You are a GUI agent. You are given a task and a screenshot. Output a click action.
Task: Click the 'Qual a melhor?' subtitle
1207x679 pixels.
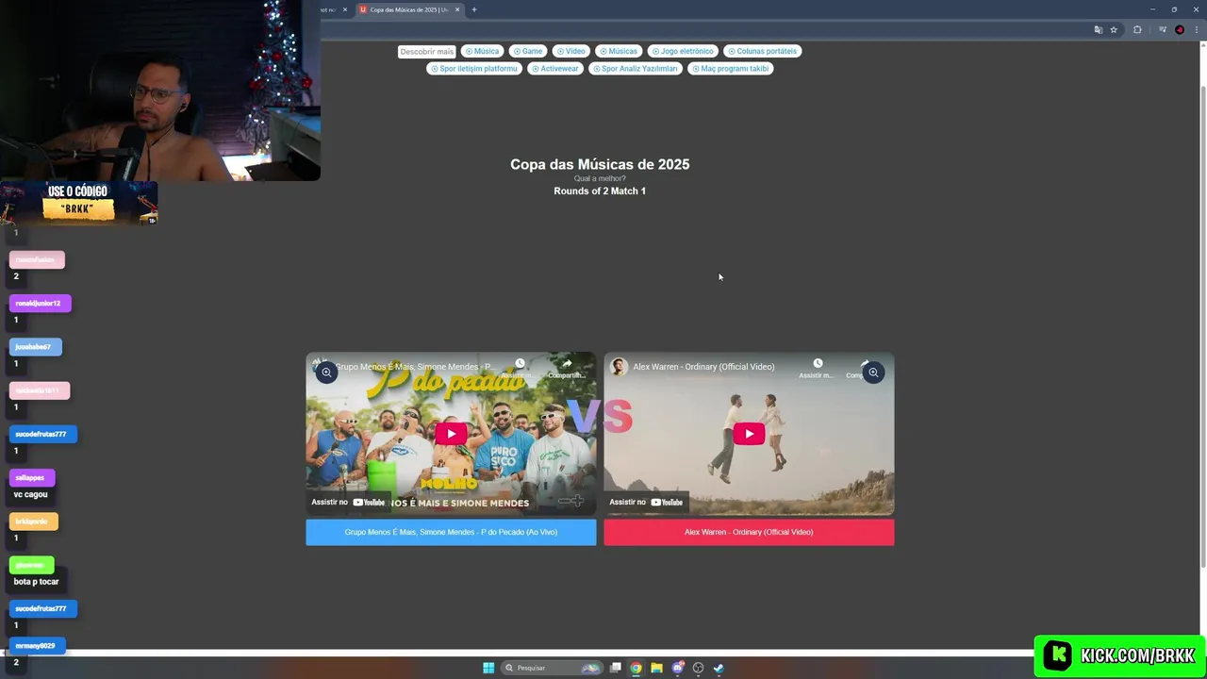click(x=600, y=178)
